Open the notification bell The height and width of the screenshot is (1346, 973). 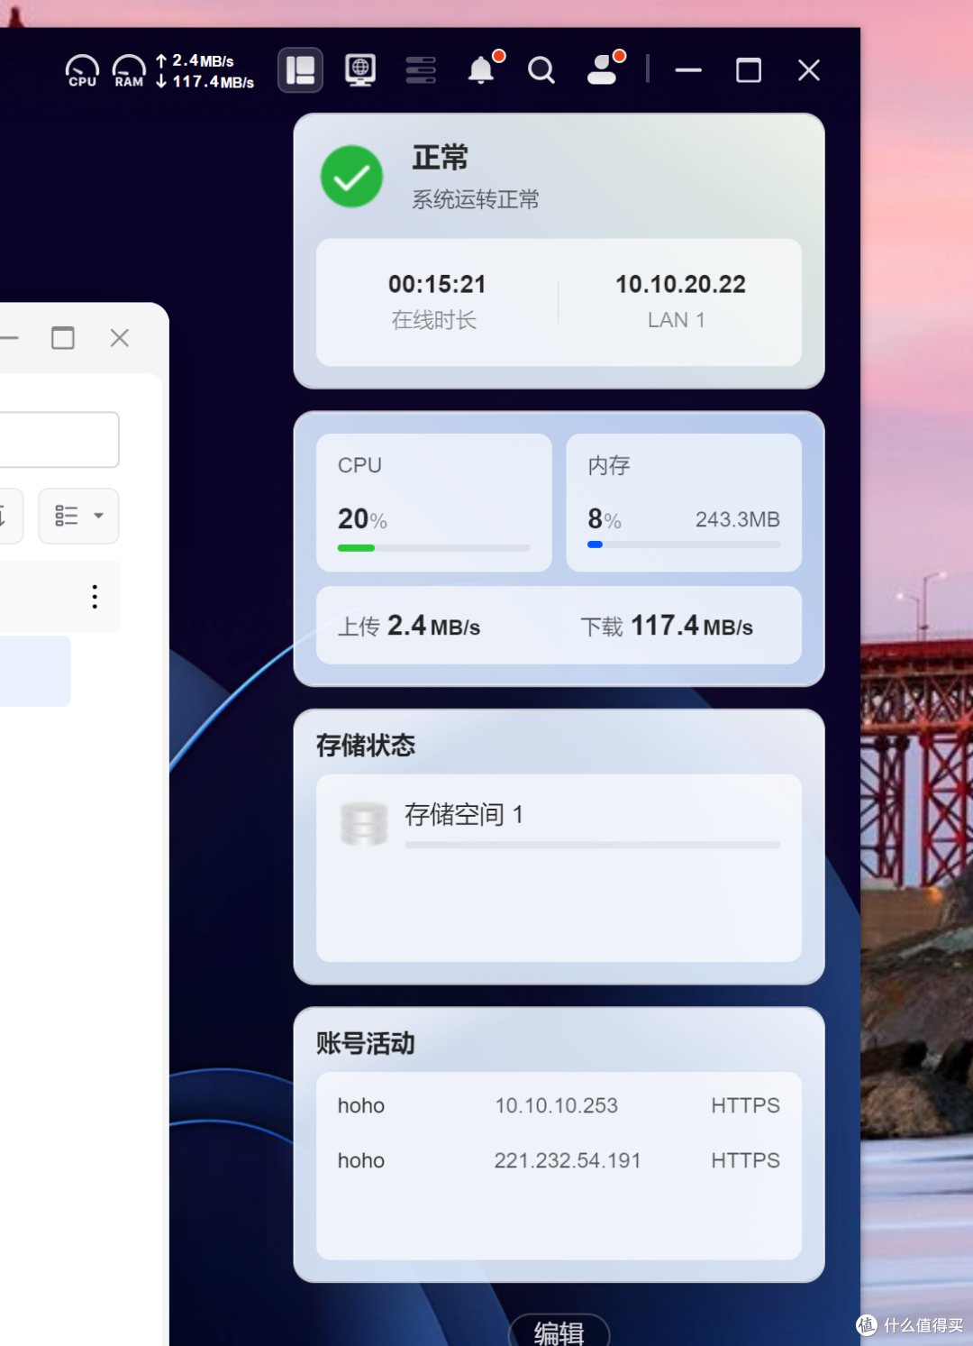click(x=481, y=69)
